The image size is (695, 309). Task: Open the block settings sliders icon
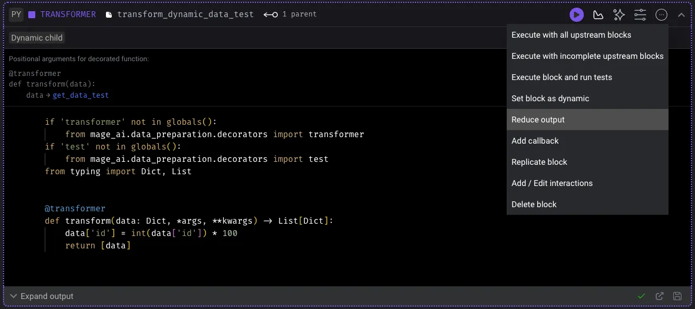(x=640, y=15)
